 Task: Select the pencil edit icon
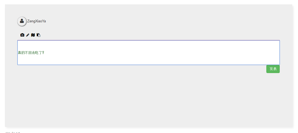point(28,35)
